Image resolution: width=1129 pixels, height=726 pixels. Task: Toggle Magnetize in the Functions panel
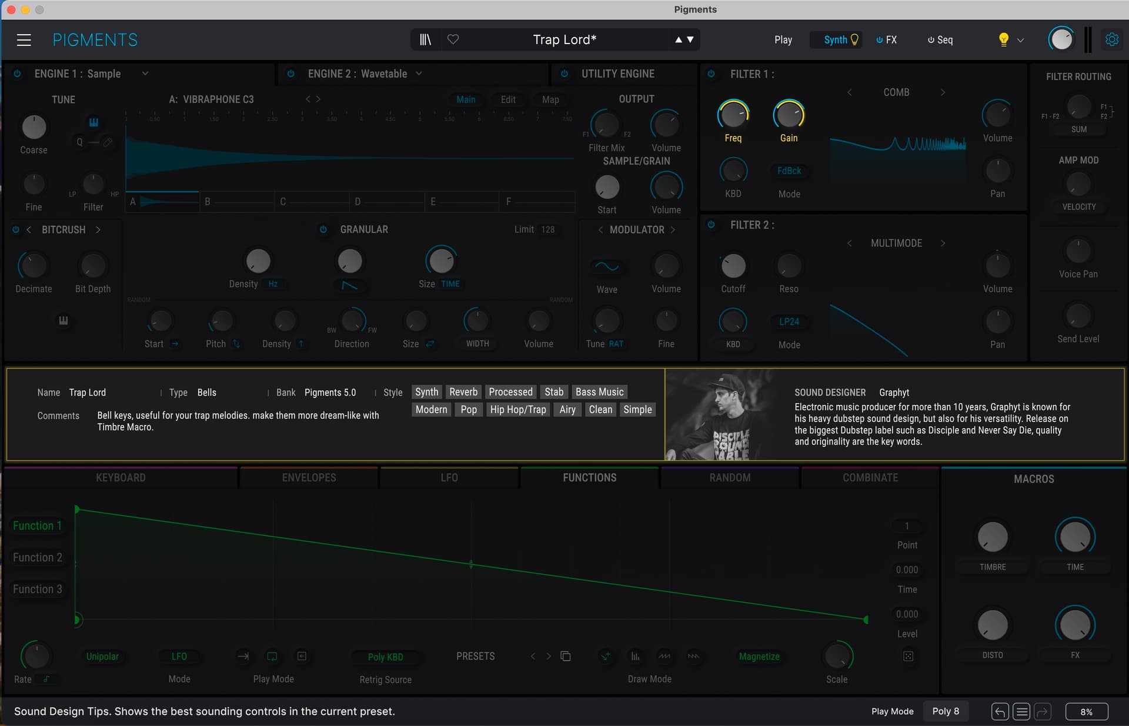click(x=759, y=656)
